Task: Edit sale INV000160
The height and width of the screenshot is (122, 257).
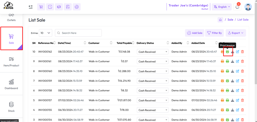Action: point(237,71)
